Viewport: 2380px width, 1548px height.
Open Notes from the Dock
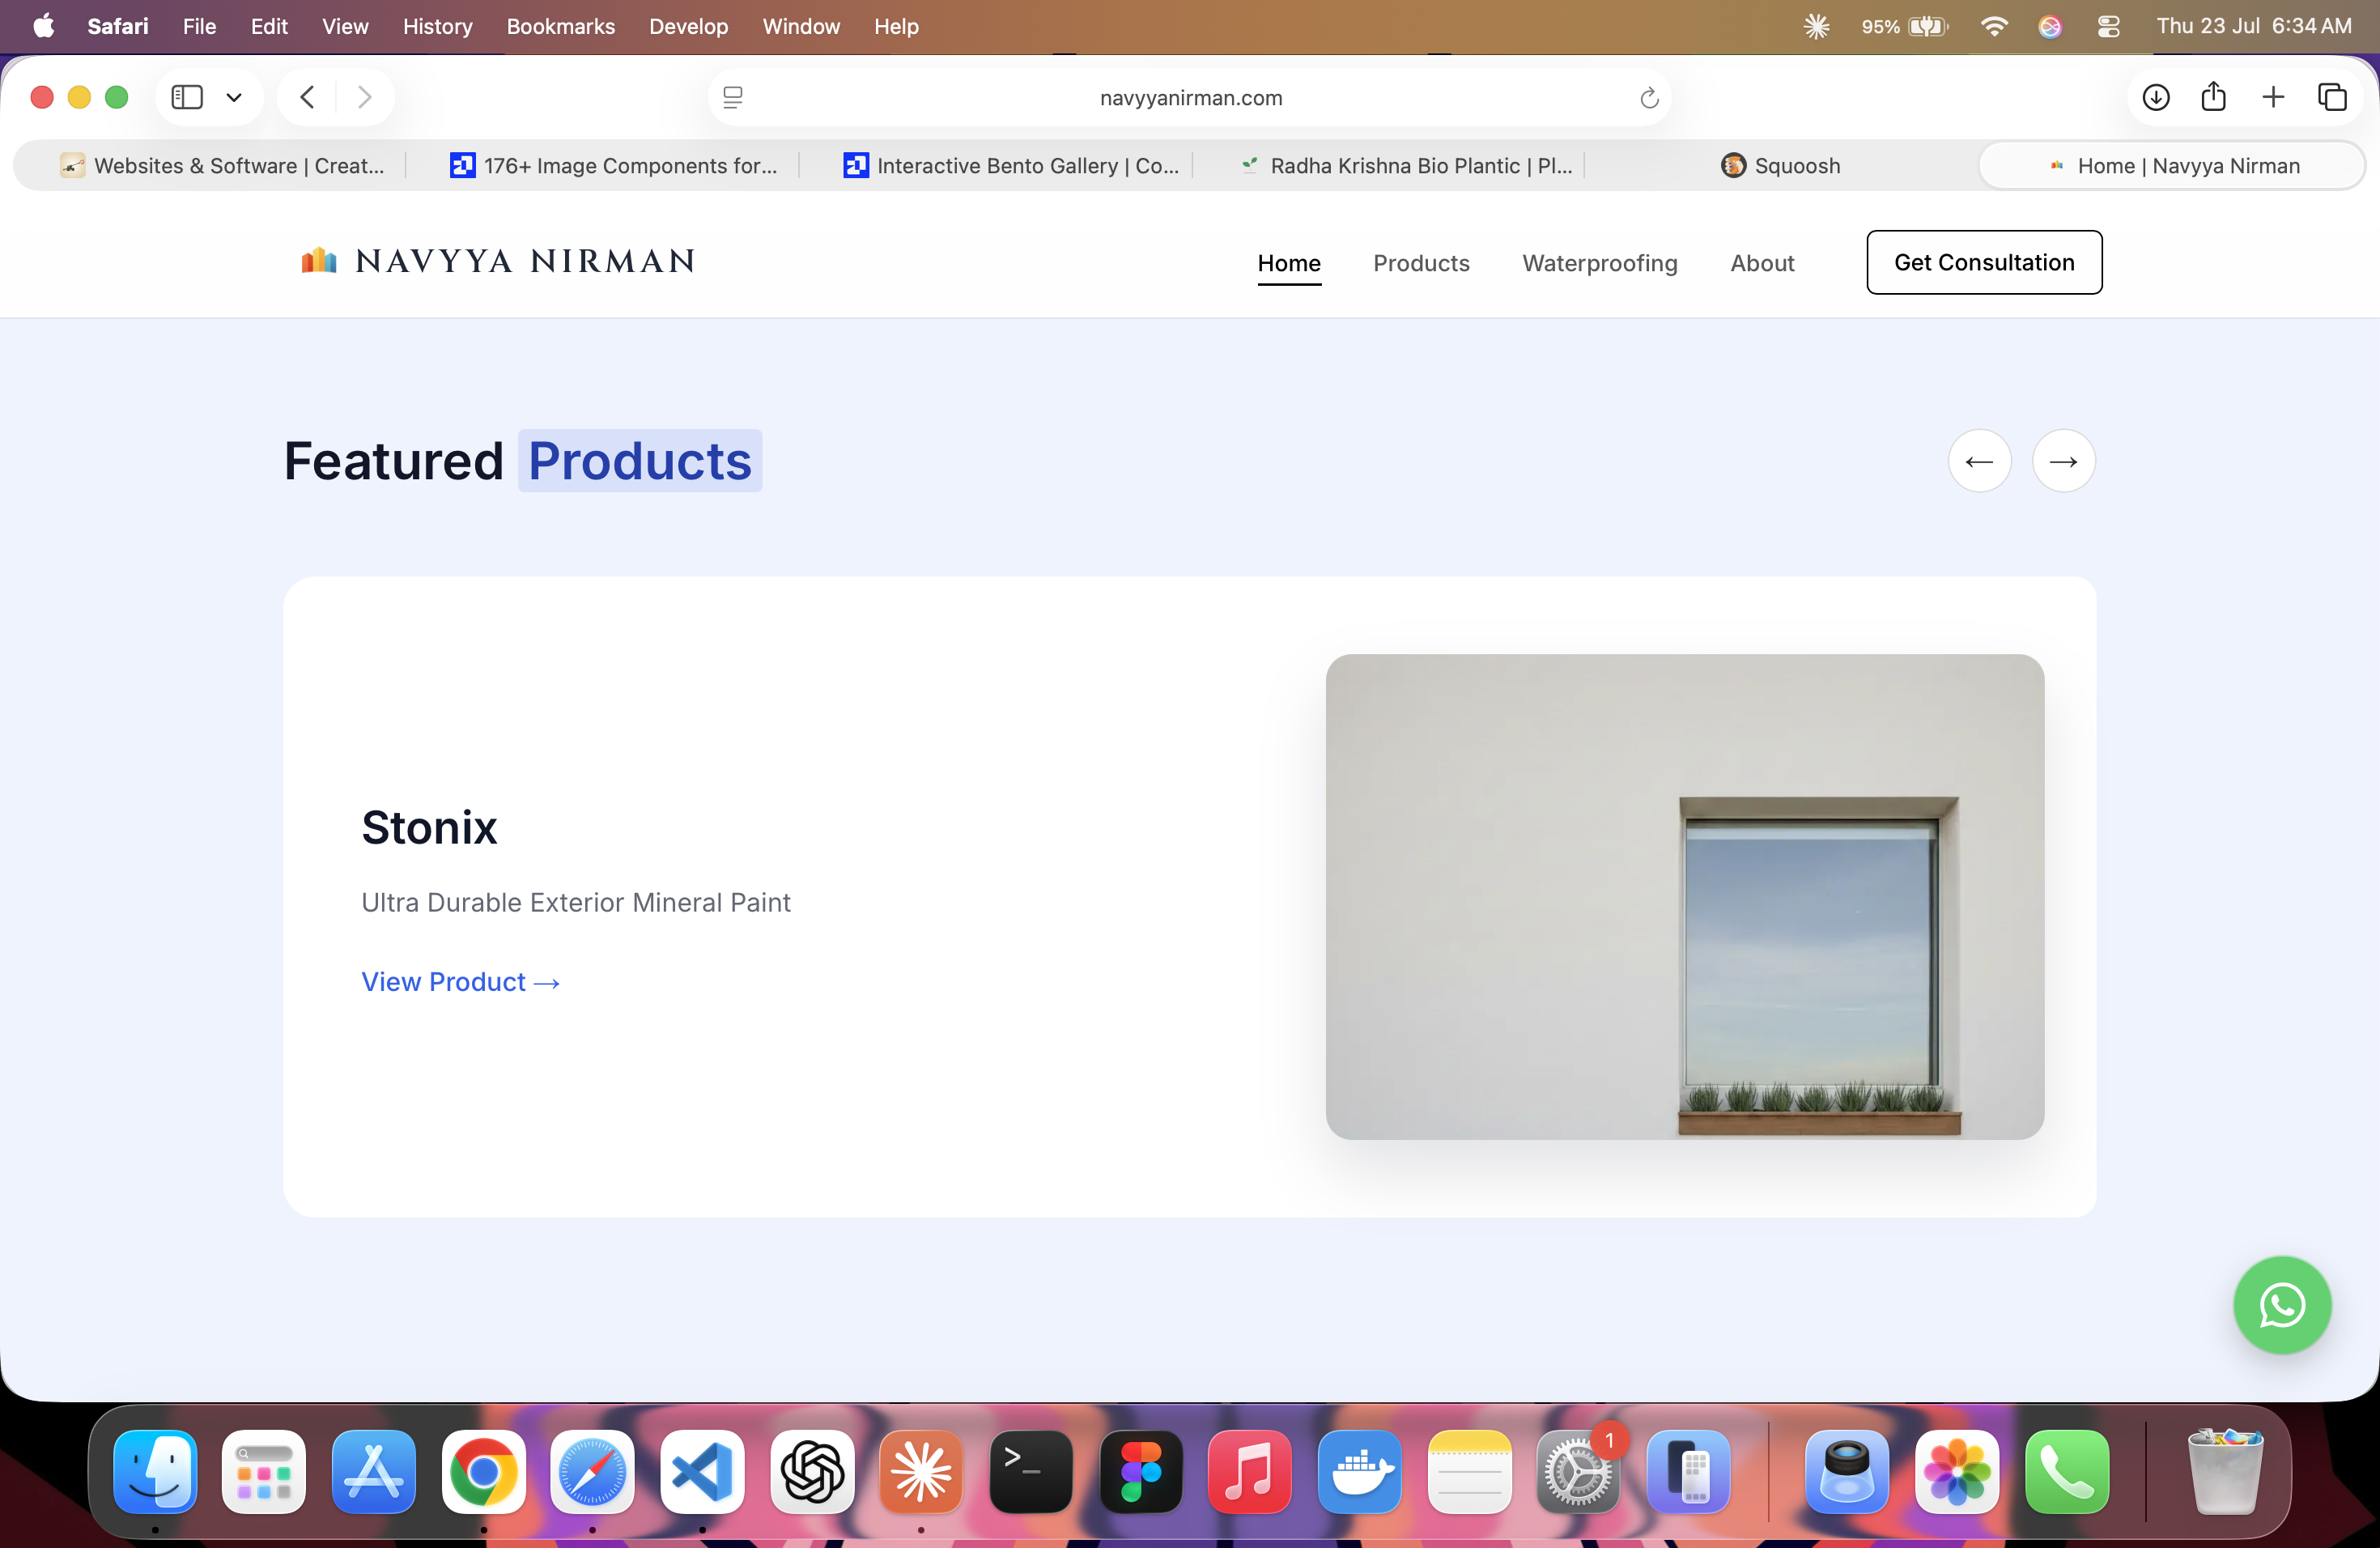[x=1470, y=1471]
